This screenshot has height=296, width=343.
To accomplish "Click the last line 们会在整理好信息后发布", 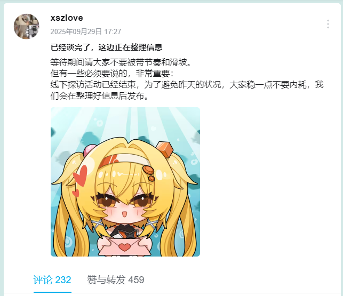I will (100, 96).
